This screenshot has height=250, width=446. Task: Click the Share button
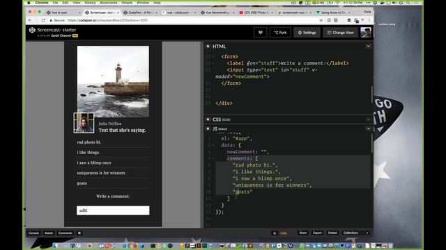click(x=303, y=233)
